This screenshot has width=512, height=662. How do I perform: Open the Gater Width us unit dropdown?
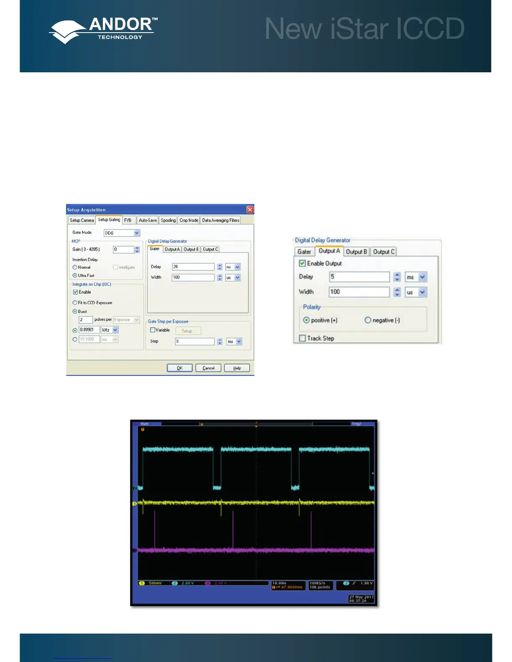[x=233, y=278]
